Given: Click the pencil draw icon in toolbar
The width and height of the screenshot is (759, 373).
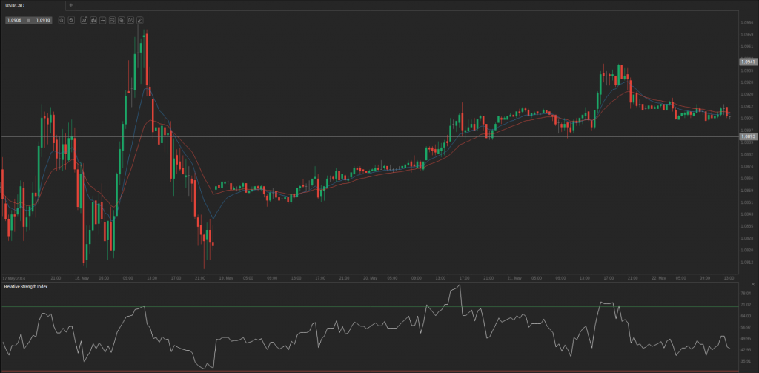Looking at the screenshot, I should tap(140, 20).
